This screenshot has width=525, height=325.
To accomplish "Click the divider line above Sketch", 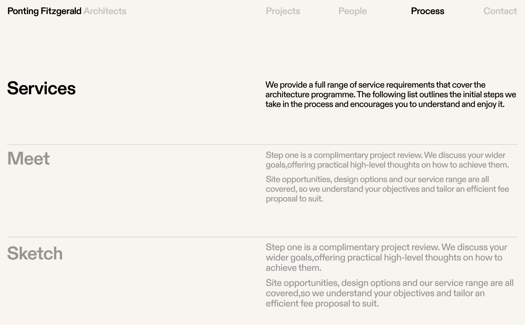I will pyautogui.click(x=262, y=237).
